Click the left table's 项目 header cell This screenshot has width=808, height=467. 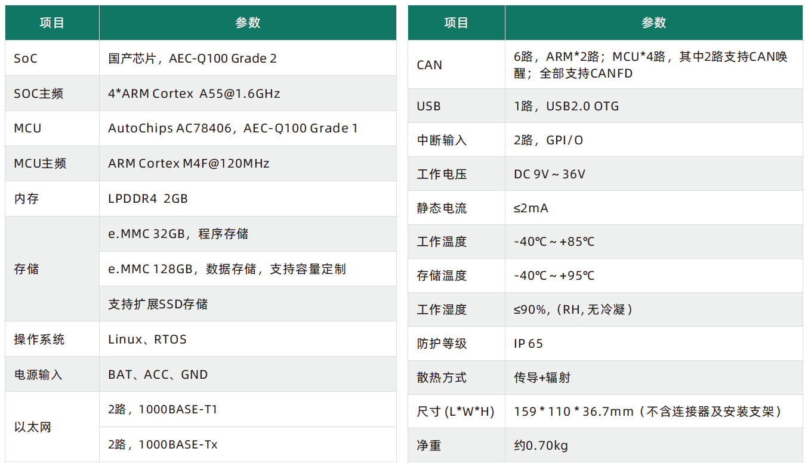pyautogui.click(x=52, y=23)
